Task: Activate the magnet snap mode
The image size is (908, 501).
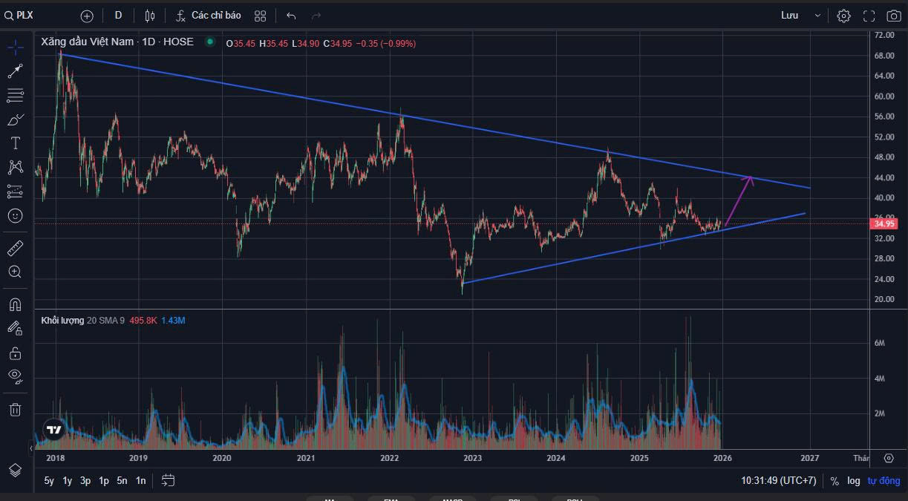Action: pyautogui.click(x=15, y=304)
